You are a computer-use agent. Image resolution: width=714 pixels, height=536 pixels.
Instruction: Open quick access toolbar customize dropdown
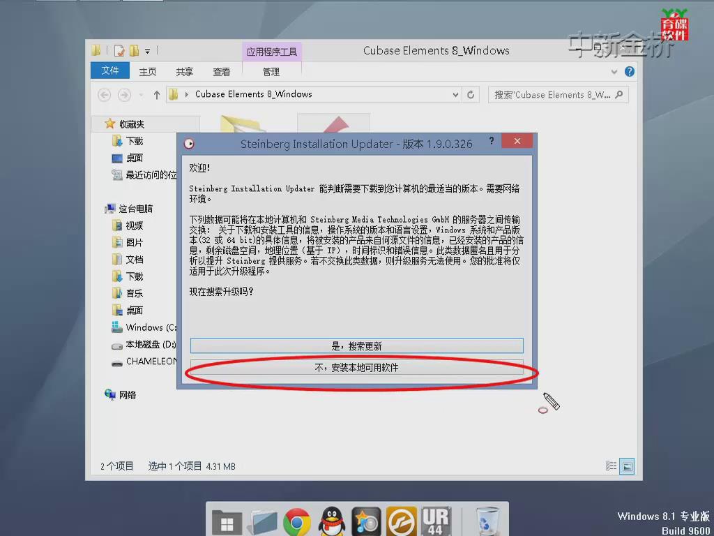pyautogui.click(x=148, y=51)
